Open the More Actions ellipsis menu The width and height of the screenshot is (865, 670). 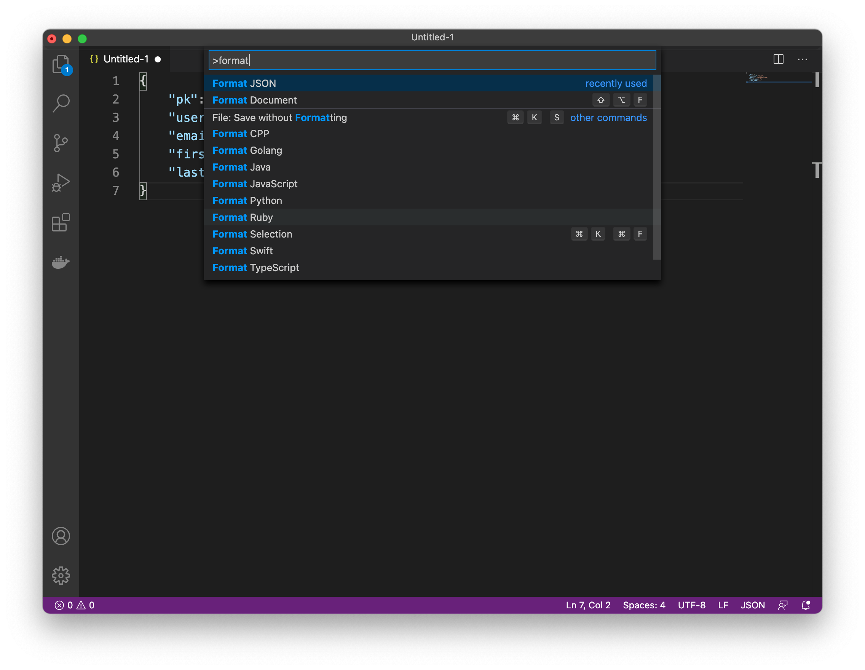pyautogui.click(x=803, y=59)
